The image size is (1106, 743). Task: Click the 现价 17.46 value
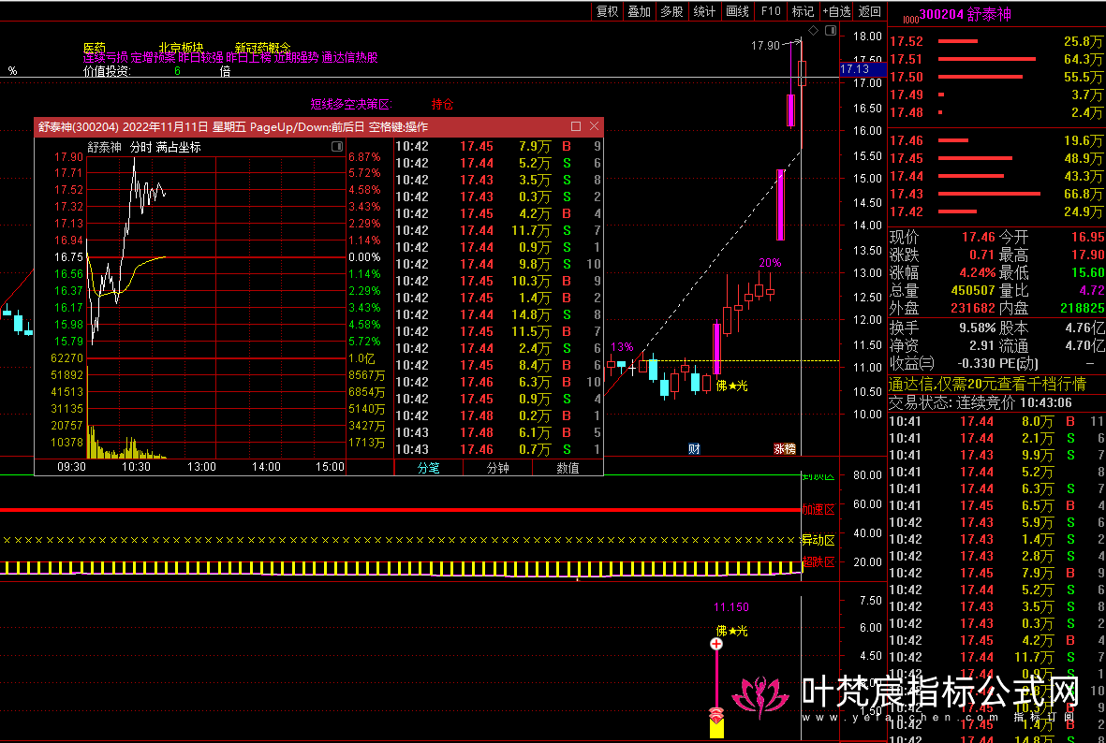(x=978, y=237)
